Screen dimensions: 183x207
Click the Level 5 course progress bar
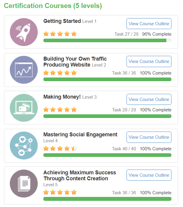coord(107,199)
